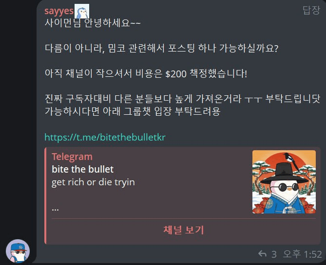Screen dimensions: 326x265
Task: Click the reply arrow icon near the timestamp
Action: click(x=262, y=254)
